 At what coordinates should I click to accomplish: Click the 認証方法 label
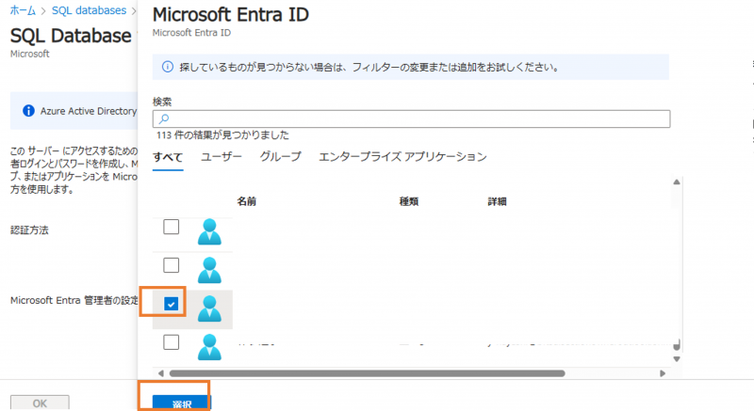[29, 230]
